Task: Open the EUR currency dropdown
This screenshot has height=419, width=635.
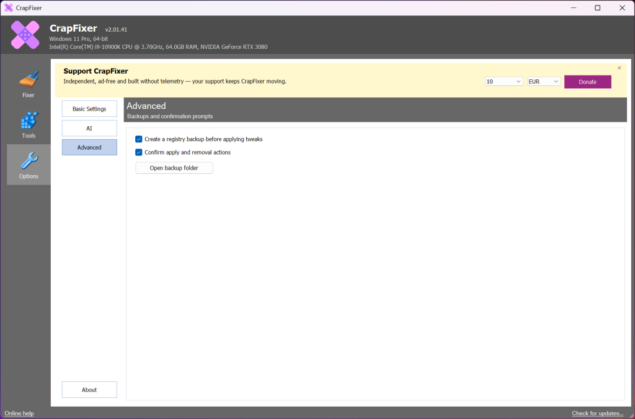Action: pos(543,82)
